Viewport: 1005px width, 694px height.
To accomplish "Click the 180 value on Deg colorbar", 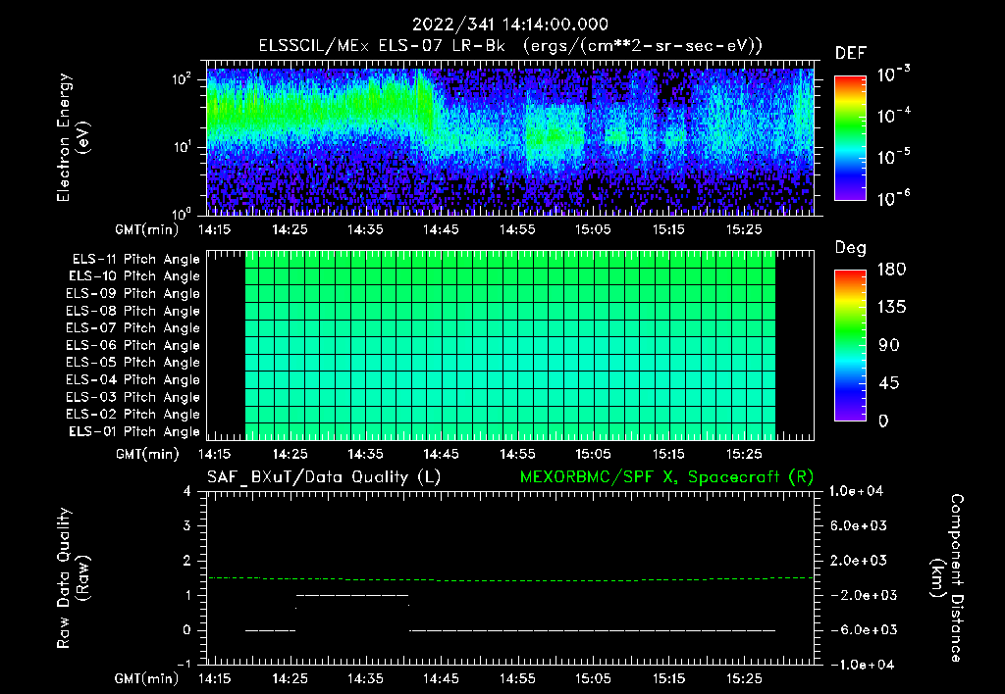I will pyautogui.click(x=891, y=270).
